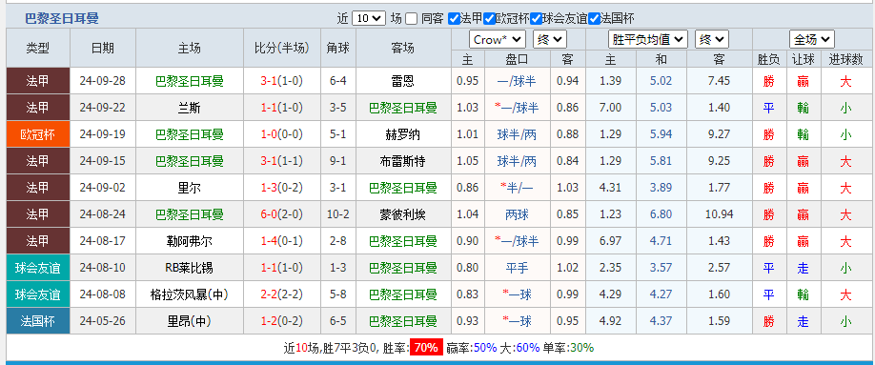Click the red 70% win rate badge
Screen dimensions: 875x365
pos(426,348)
